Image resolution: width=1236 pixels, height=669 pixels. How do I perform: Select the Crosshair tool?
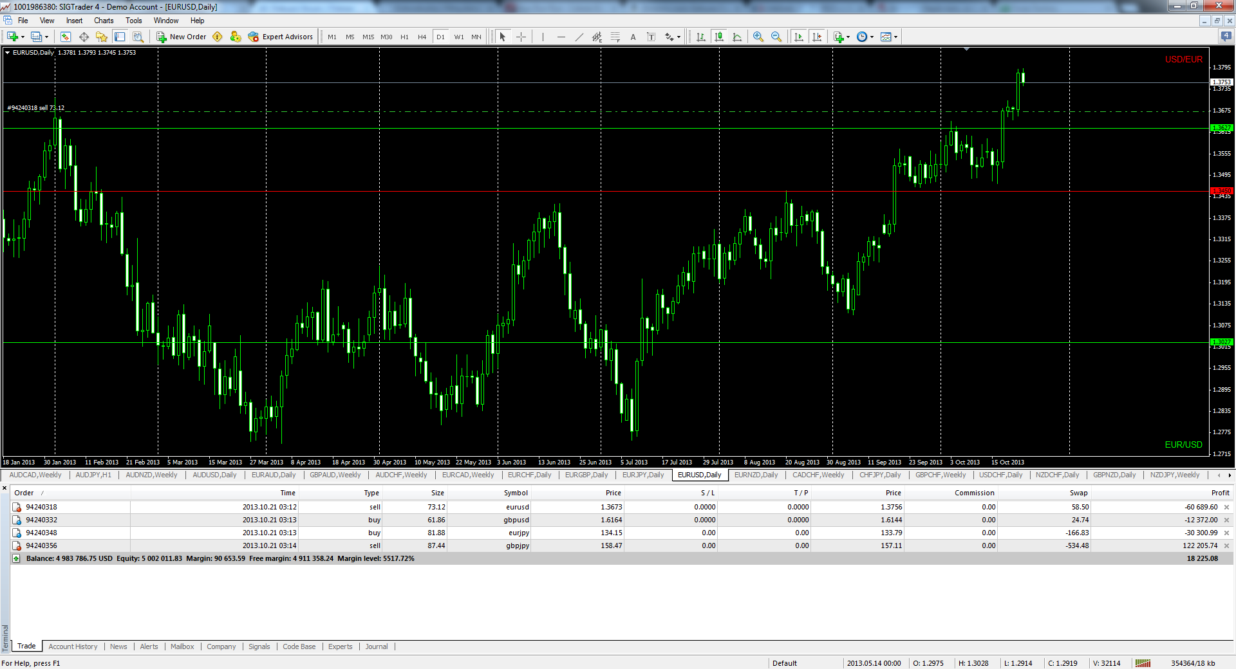[521, 37]
